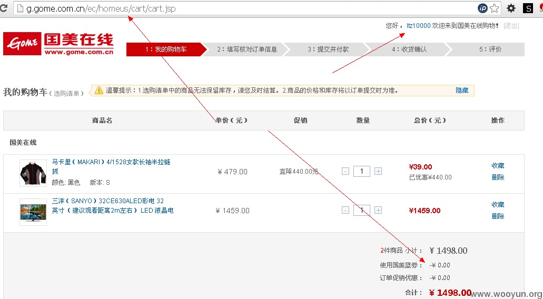Viewport: 543px width, 299px height.
Task: Open user ltz10000 profile link
Action: click(x=418, y=26)
